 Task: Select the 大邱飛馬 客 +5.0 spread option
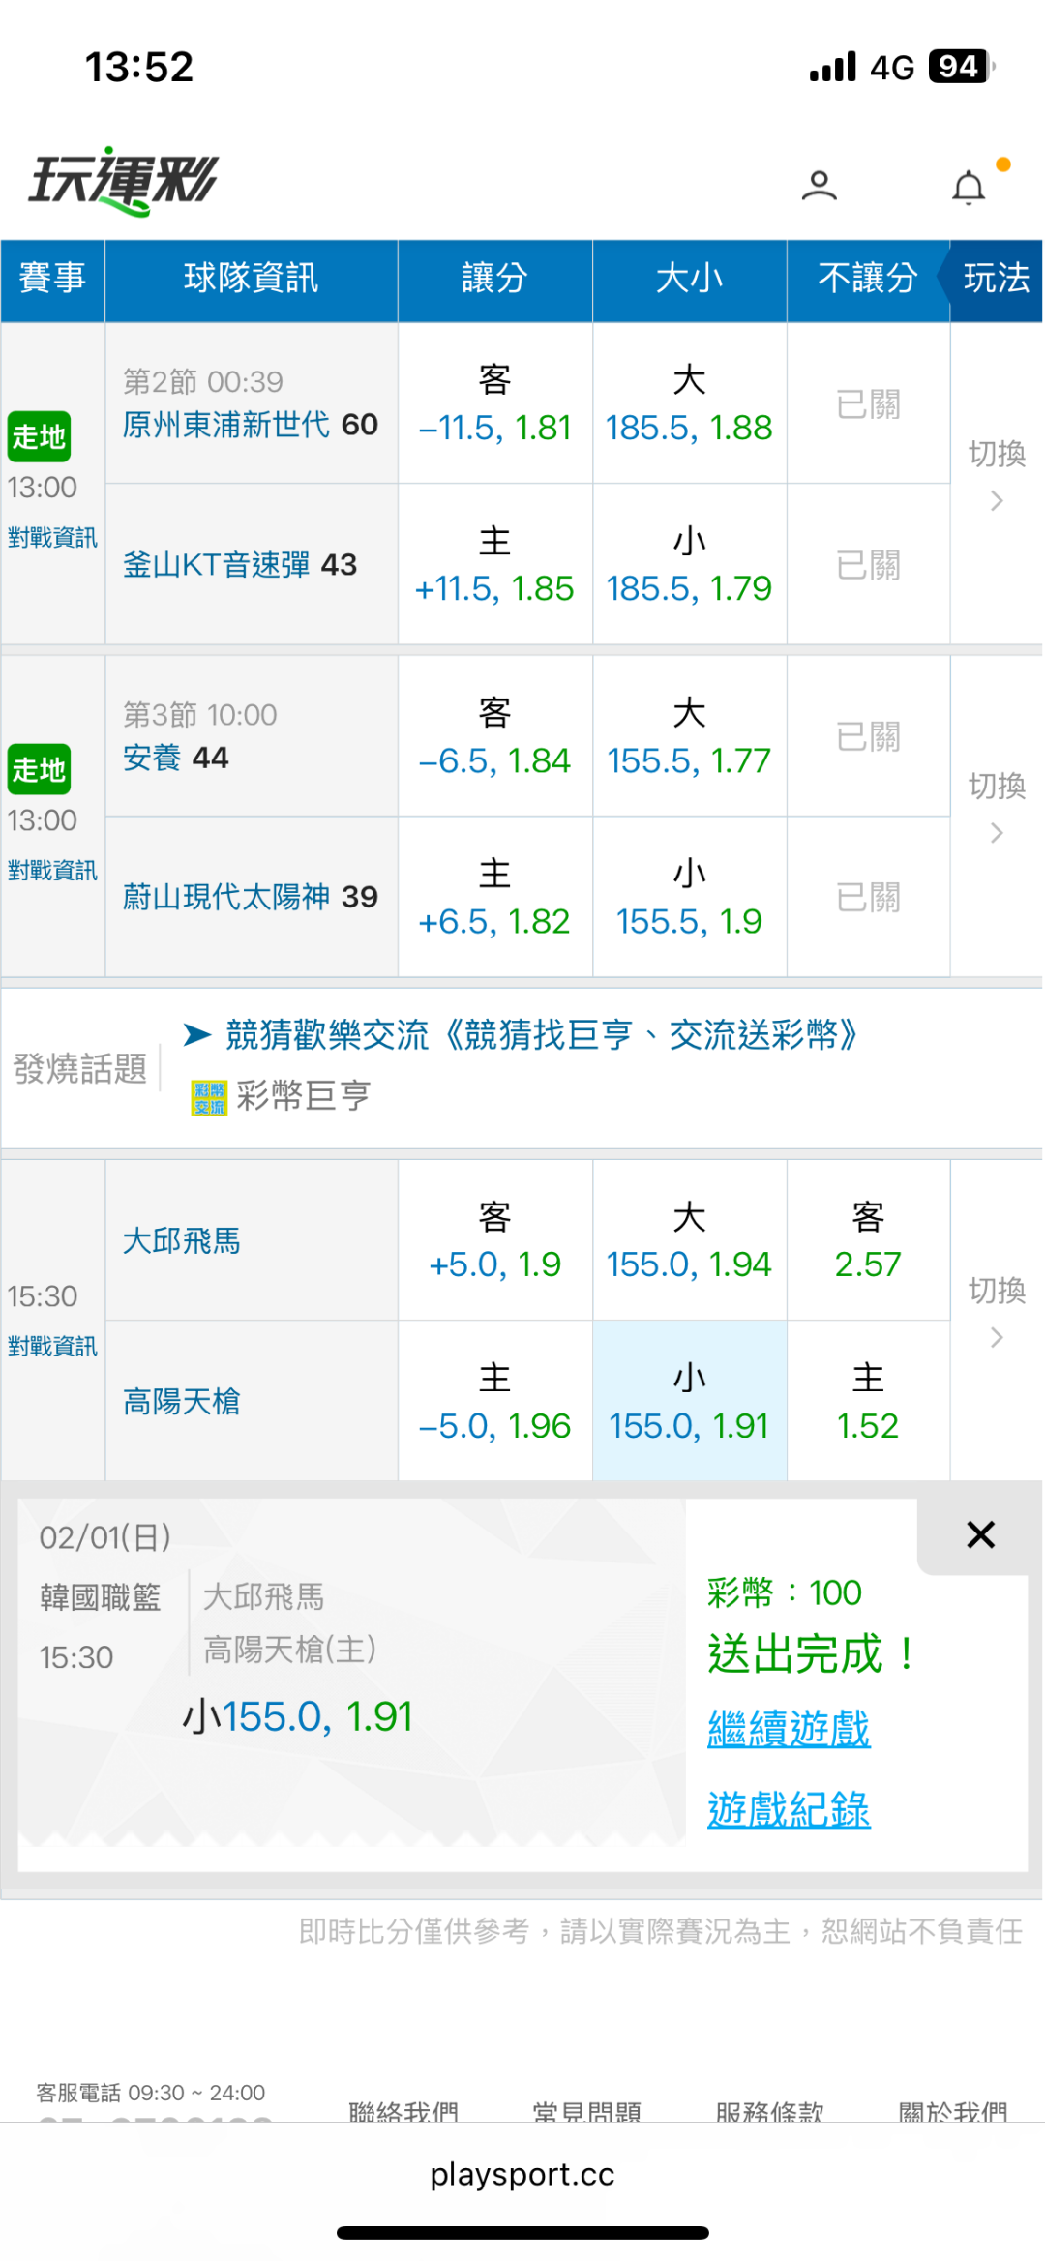point(494,1241)
